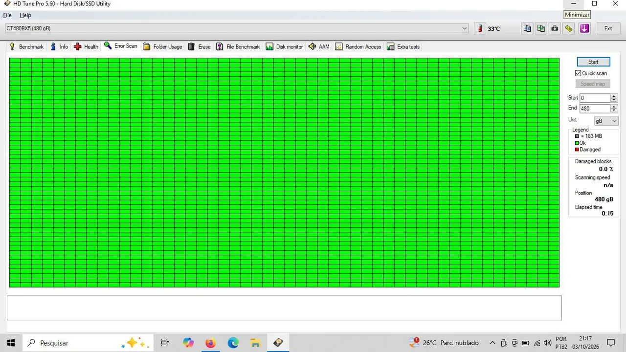Open the Benchmark tab
This screenshot has height=352, width=626.
click(x=26, y=46)
